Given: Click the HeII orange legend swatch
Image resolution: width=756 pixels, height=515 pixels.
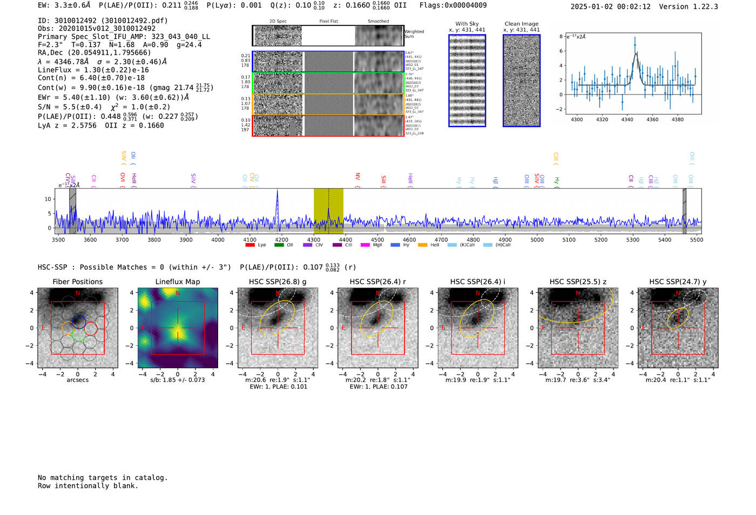Looking at the screenshot, I should 422,245.
